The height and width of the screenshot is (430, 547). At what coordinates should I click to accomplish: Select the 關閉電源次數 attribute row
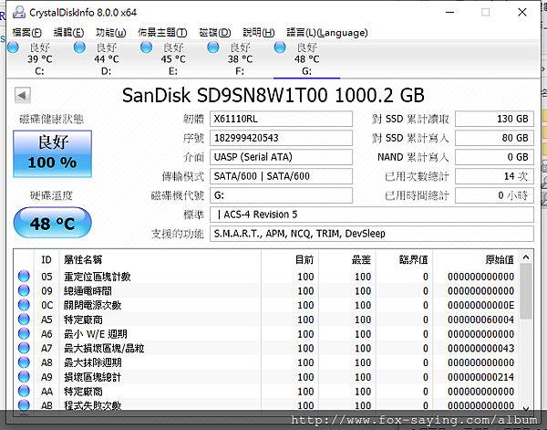(x=266, y=305)
